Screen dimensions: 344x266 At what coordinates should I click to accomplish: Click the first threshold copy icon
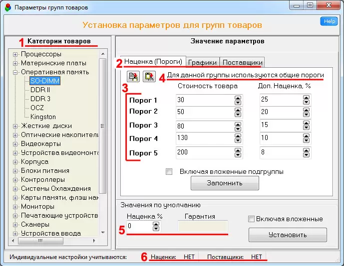click(x=133, y=76)
